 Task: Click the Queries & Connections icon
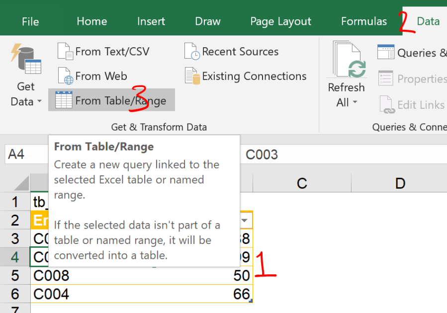(386, 52)
